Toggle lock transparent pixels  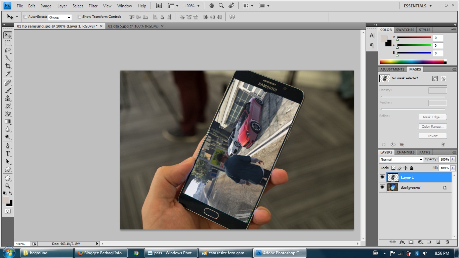point(393,168)
